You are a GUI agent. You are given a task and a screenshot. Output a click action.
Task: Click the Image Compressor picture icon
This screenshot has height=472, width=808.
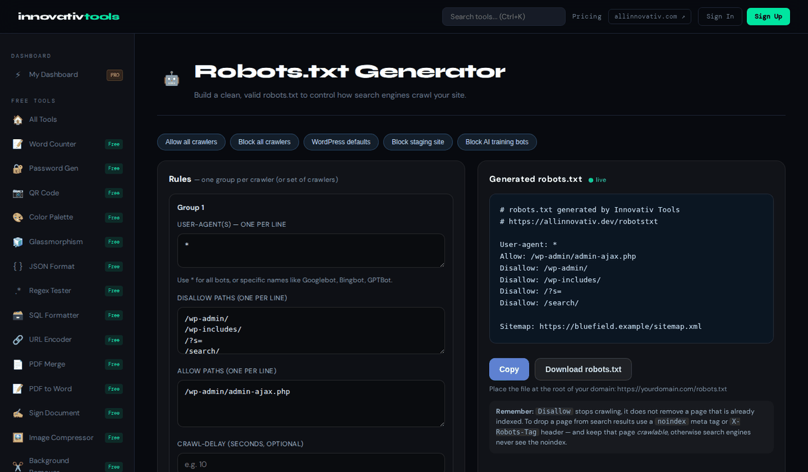pyautogui.click(x=18, y=437)
